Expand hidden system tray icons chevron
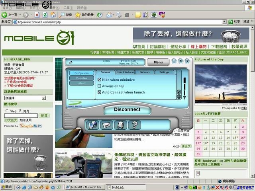Viewport: 255px width, 191px height. coord(182,187)
